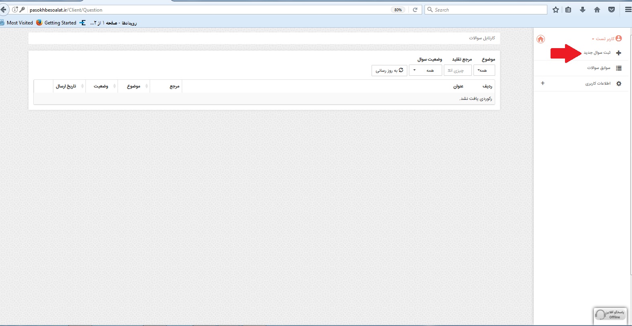Screen dimensions: 632x326
Task: Click the مرجع تقلید filter input field
Action: point(457,71)
